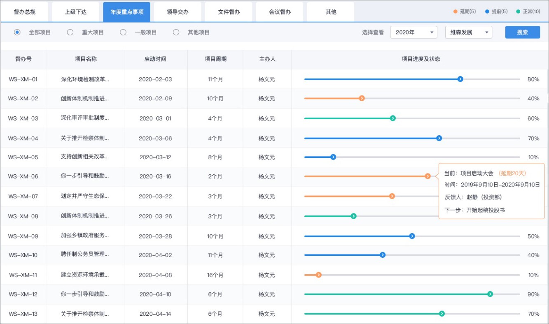549x324 pixels.
Task: Click start date 2020-04-08
Action: 155,275
